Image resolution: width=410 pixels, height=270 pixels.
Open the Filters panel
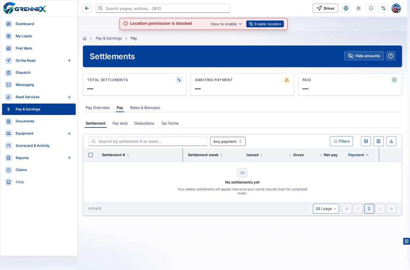(x=341, y=141)
